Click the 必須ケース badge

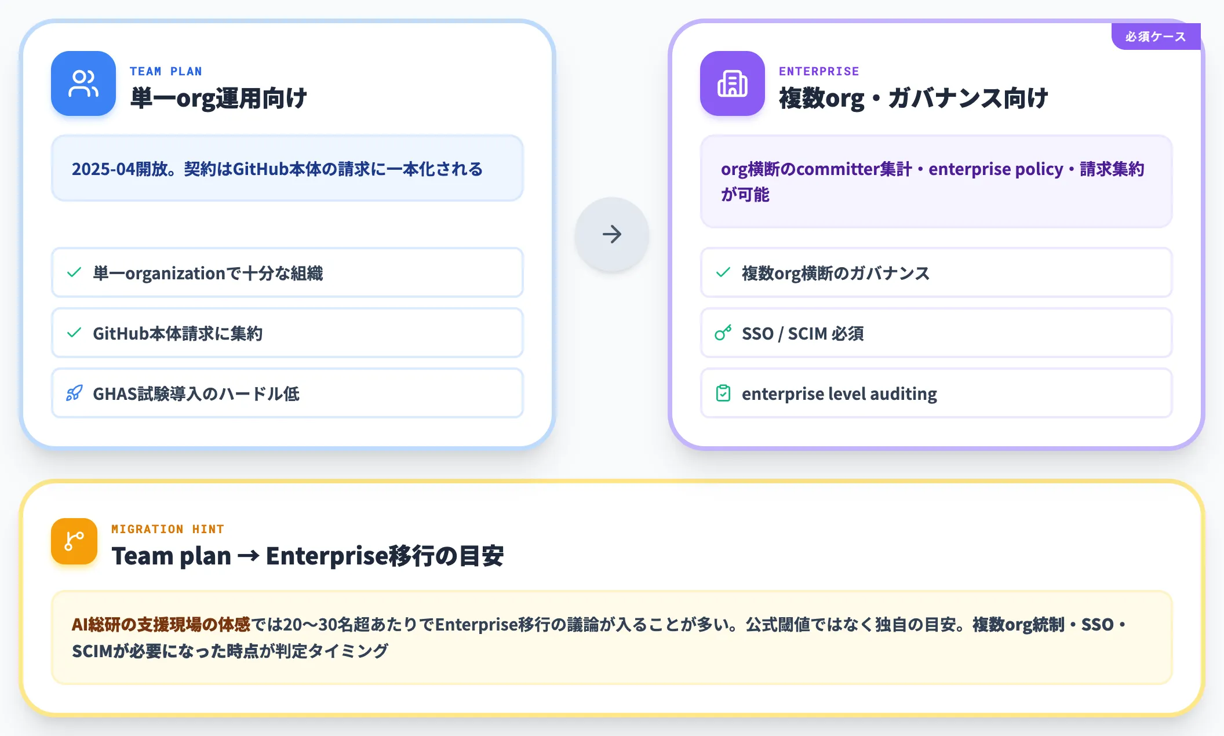click(1156, 37)
